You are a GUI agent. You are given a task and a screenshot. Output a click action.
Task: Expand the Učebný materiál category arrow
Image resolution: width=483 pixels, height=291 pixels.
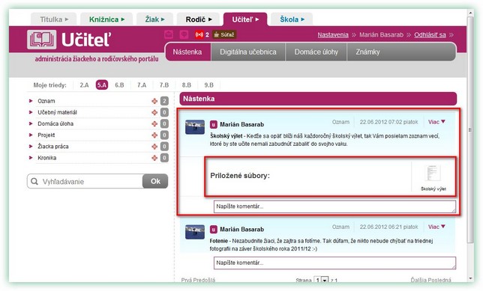(x=31, y=112)
